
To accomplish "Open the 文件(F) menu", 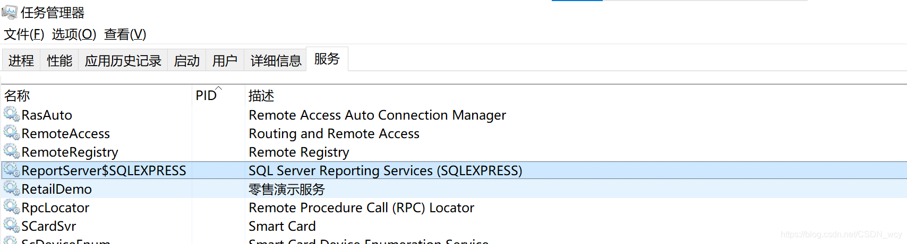I will pos(24,34).
